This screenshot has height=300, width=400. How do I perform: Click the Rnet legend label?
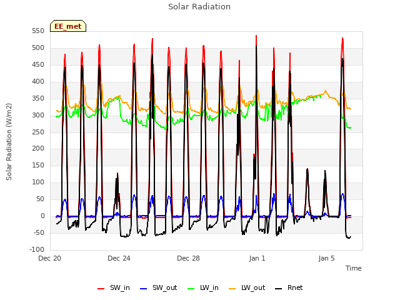(295, 287)
